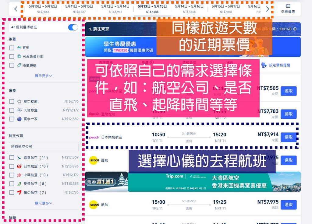
Task: Click the NT$12,569 price beside 寰宇一家
Action: (70, 119)
